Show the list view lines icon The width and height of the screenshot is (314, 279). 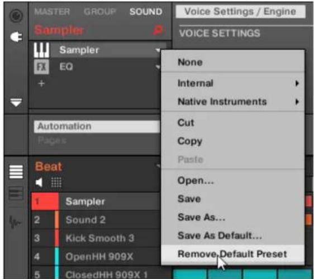(16, 172)
